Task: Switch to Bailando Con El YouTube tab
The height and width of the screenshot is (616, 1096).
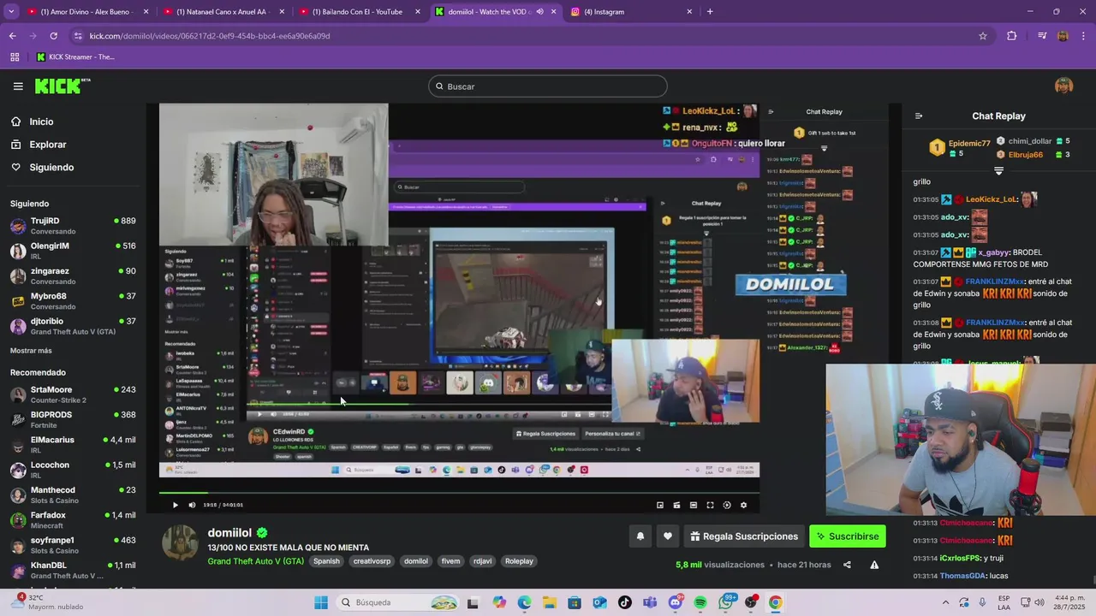Action: tap(358, 12)
